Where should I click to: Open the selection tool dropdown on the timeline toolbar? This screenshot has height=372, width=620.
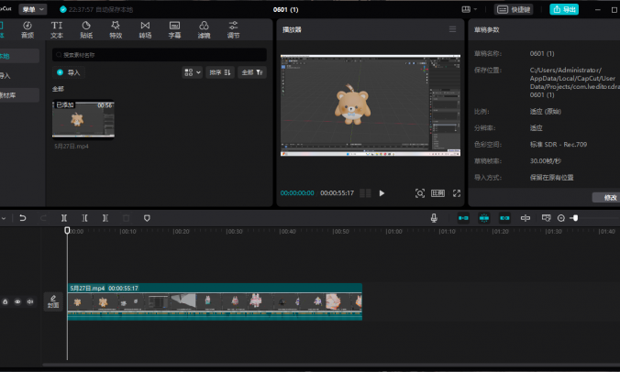[4, 218]
